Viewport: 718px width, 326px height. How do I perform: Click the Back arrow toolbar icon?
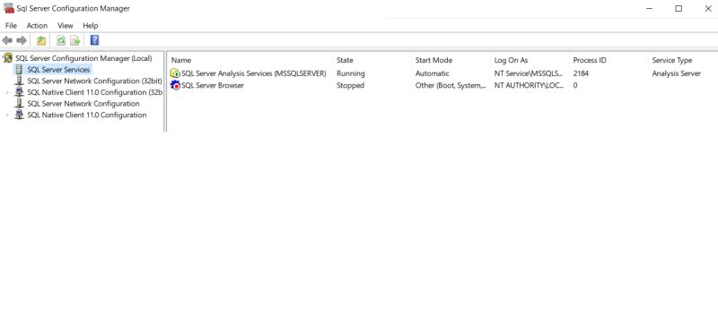point(7,40)
